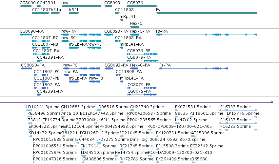The width and height of the screenshot is (279, 164).
Task: Select the row-PC protein feature
Action: pos(82,68)
